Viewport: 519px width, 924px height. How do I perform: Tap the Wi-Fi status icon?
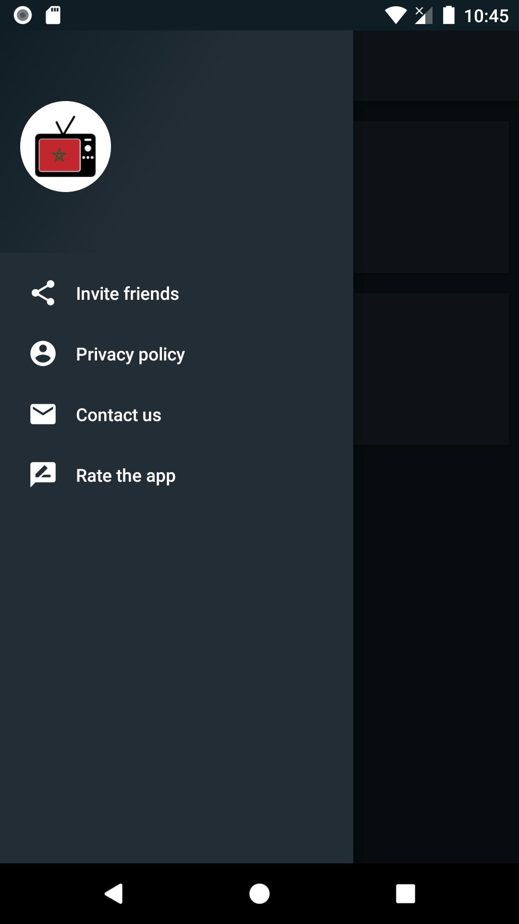(396, 15)
